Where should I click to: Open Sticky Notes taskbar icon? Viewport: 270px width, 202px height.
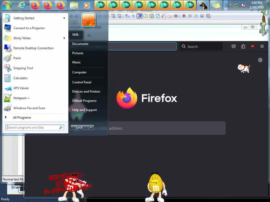tap(216, 5)
